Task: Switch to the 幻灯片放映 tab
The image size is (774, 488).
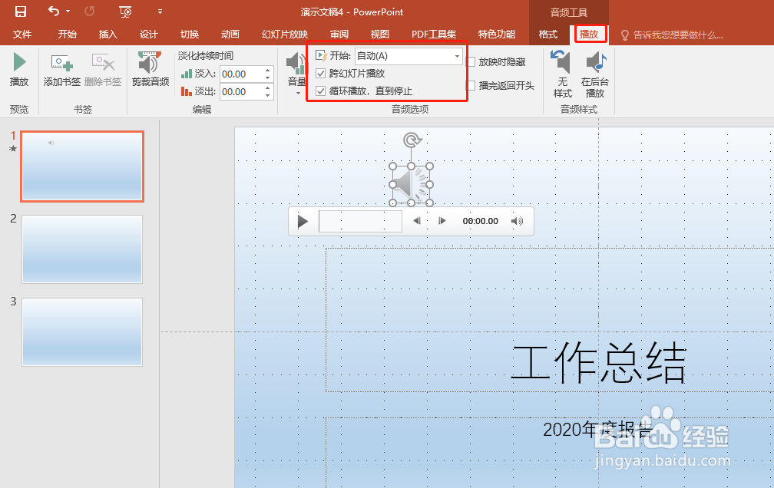Action: coord(285,34)
